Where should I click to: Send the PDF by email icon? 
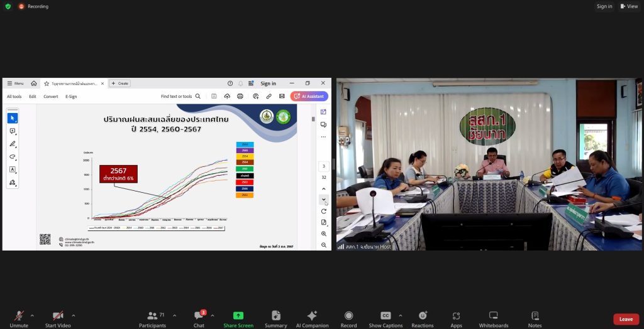pos(282,97)
